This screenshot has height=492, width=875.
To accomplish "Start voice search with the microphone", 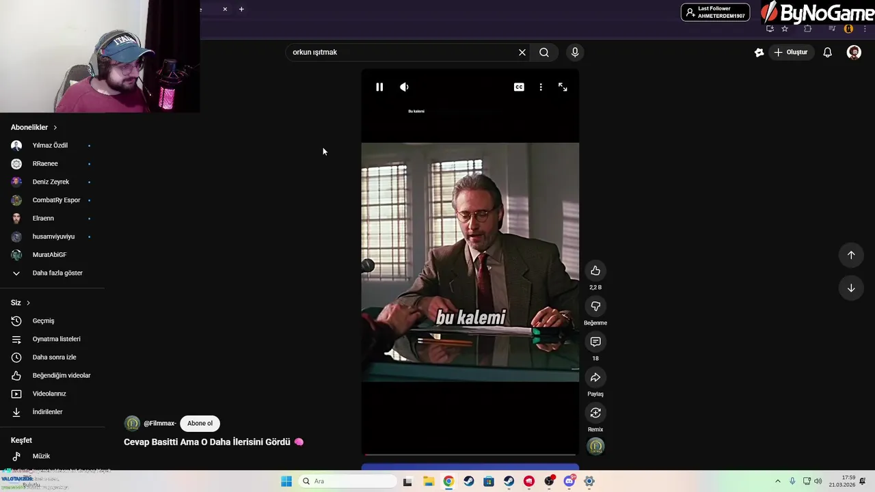I will coord(575,52).
